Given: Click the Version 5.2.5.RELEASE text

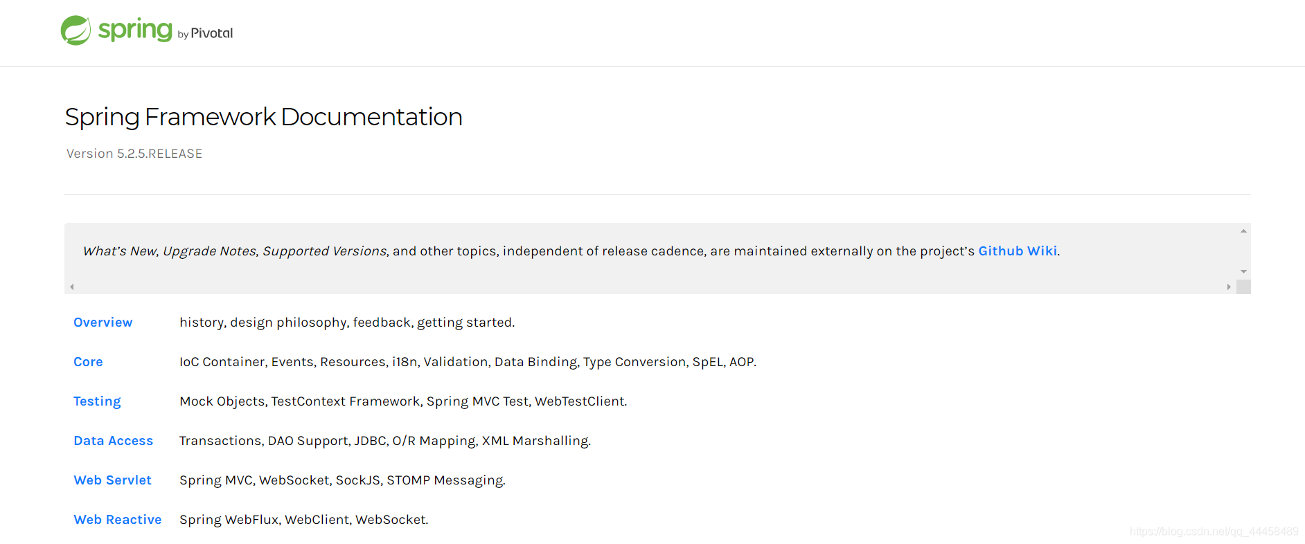Looking at the screenshot, I should point(134,154).
